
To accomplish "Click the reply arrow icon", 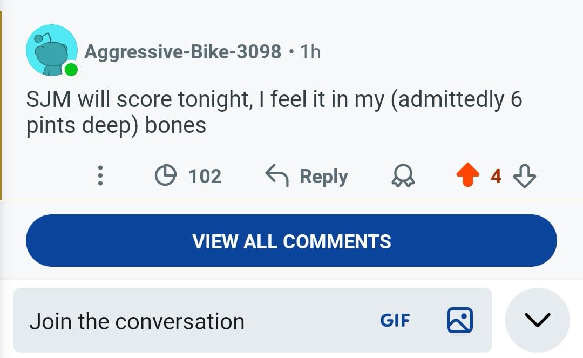I will pyautogui.click(x=276, y=176).
